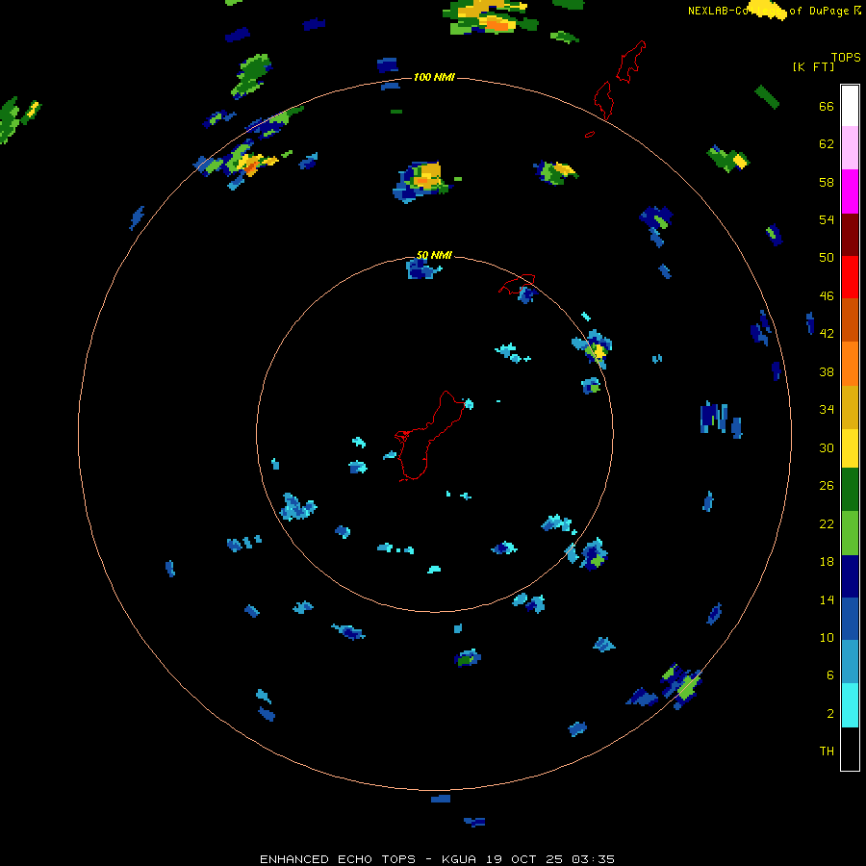Select the magenta legend color band
The height and width of the screenshot is (866, 866).
coord(850,191)
